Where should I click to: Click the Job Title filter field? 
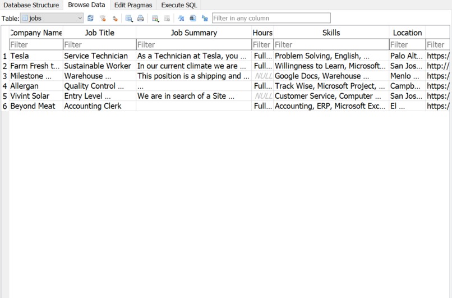pos(99,45)
